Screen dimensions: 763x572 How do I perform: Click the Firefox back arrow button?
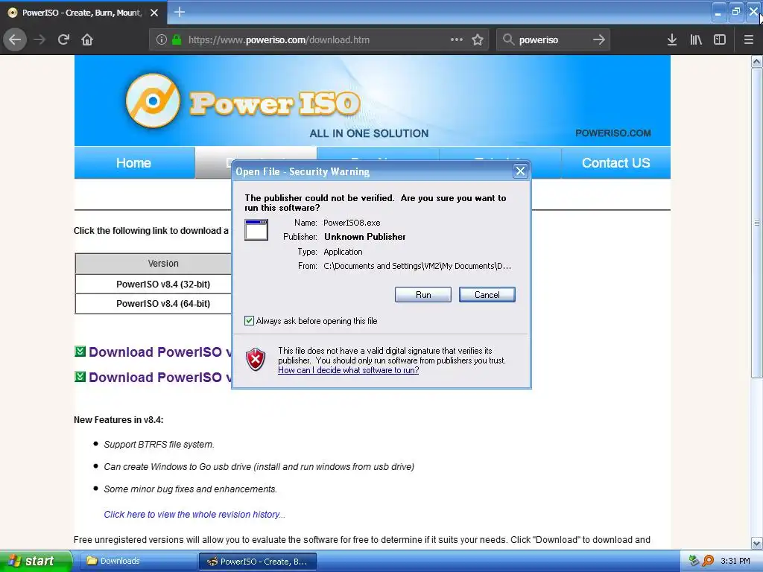[x=15, y=39]
